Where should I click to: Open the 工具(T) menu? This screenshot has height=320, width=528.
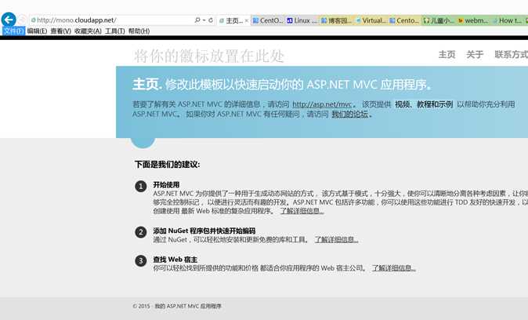pyautogui.click(x=115, y=31)
